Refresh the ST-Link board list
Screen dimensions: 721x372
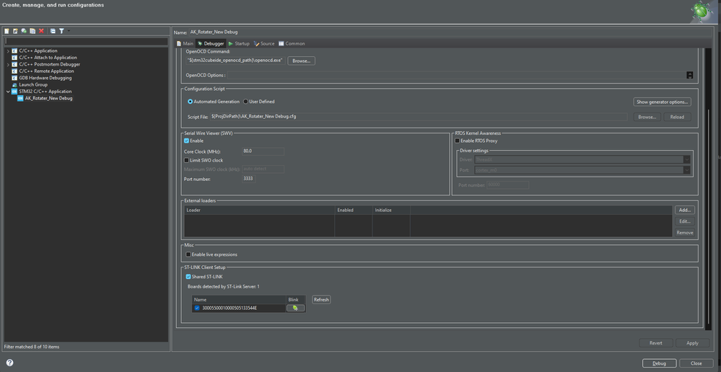coord(321,299)
